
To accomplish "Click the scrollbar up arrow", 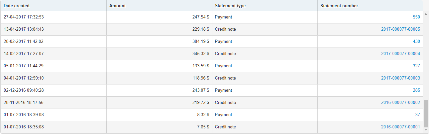I will click(426, 14).
